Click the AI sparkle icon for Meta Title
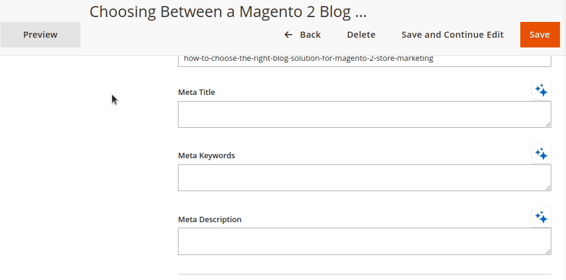The image size is (566, 280). click(x=541, y=91)
